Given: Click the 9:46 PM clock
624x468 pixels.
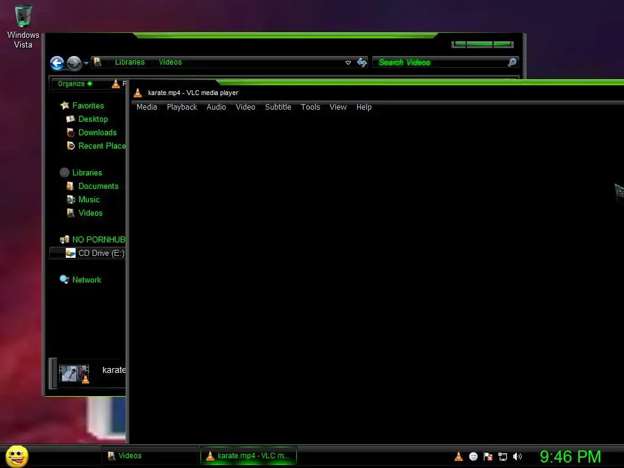Looking at the screenshot, I should click(x=570, y=456).
